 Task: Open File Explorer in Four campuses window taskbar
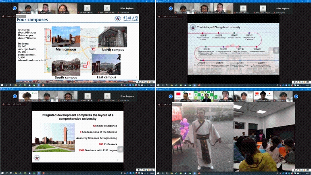click(x=15, y=85)
